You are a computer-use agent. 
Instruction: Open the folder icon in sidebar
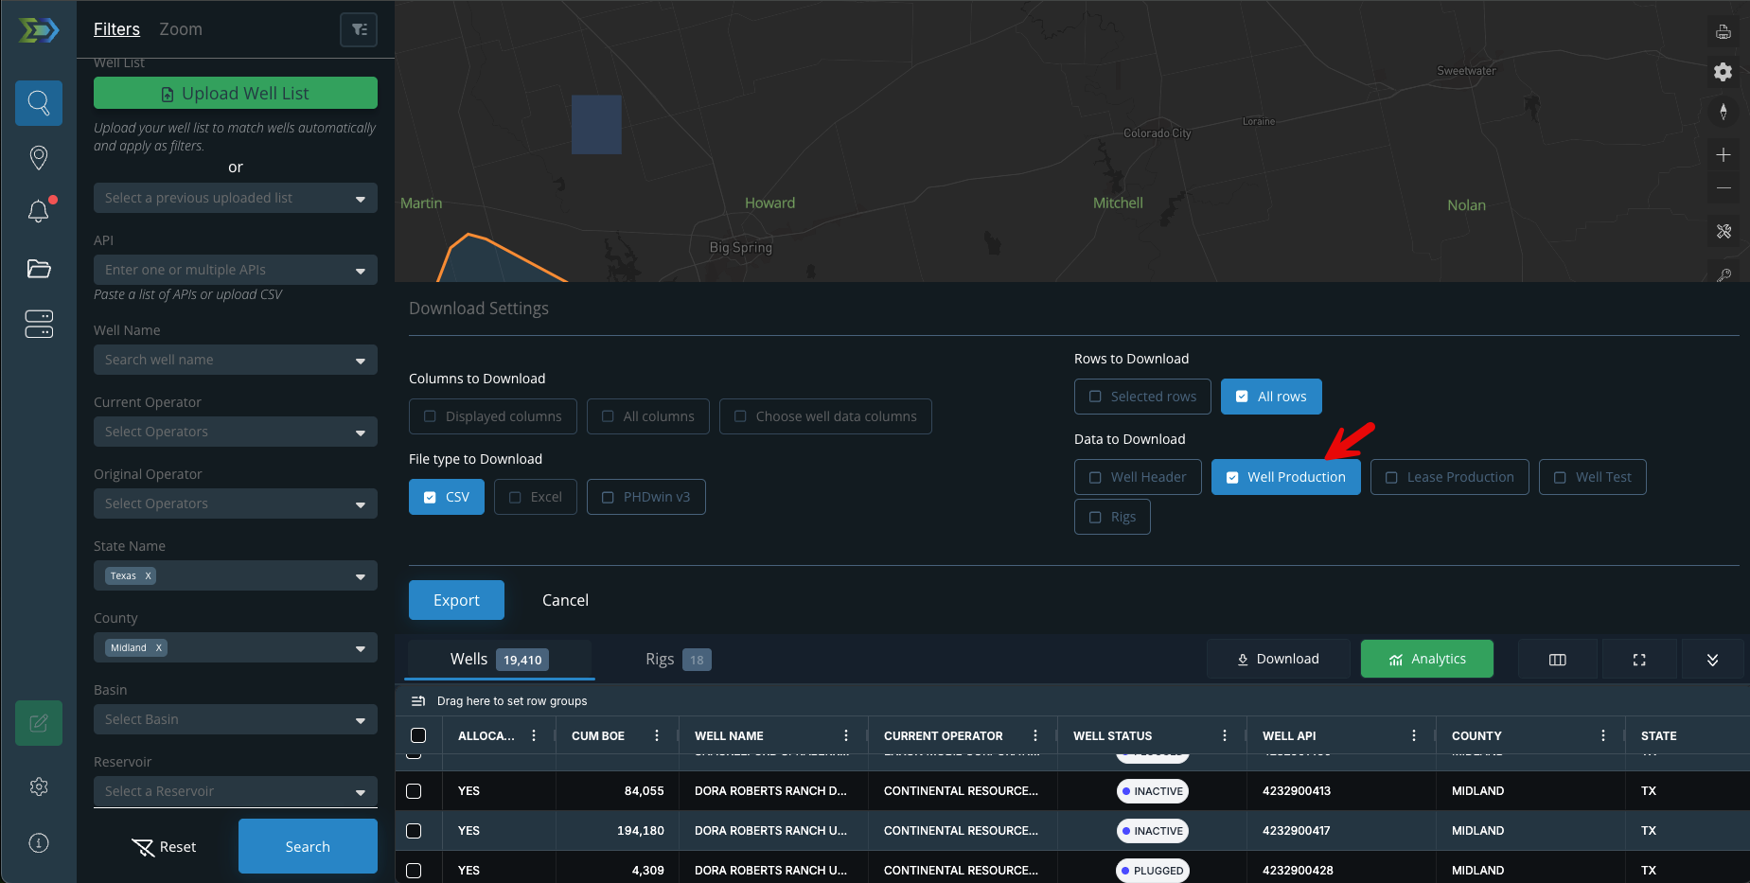coord(39,269)
